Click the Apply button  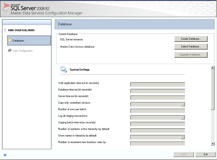(x=183, y=154)
